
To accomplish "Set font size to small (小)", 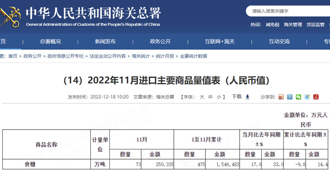I will pos(219,97).
